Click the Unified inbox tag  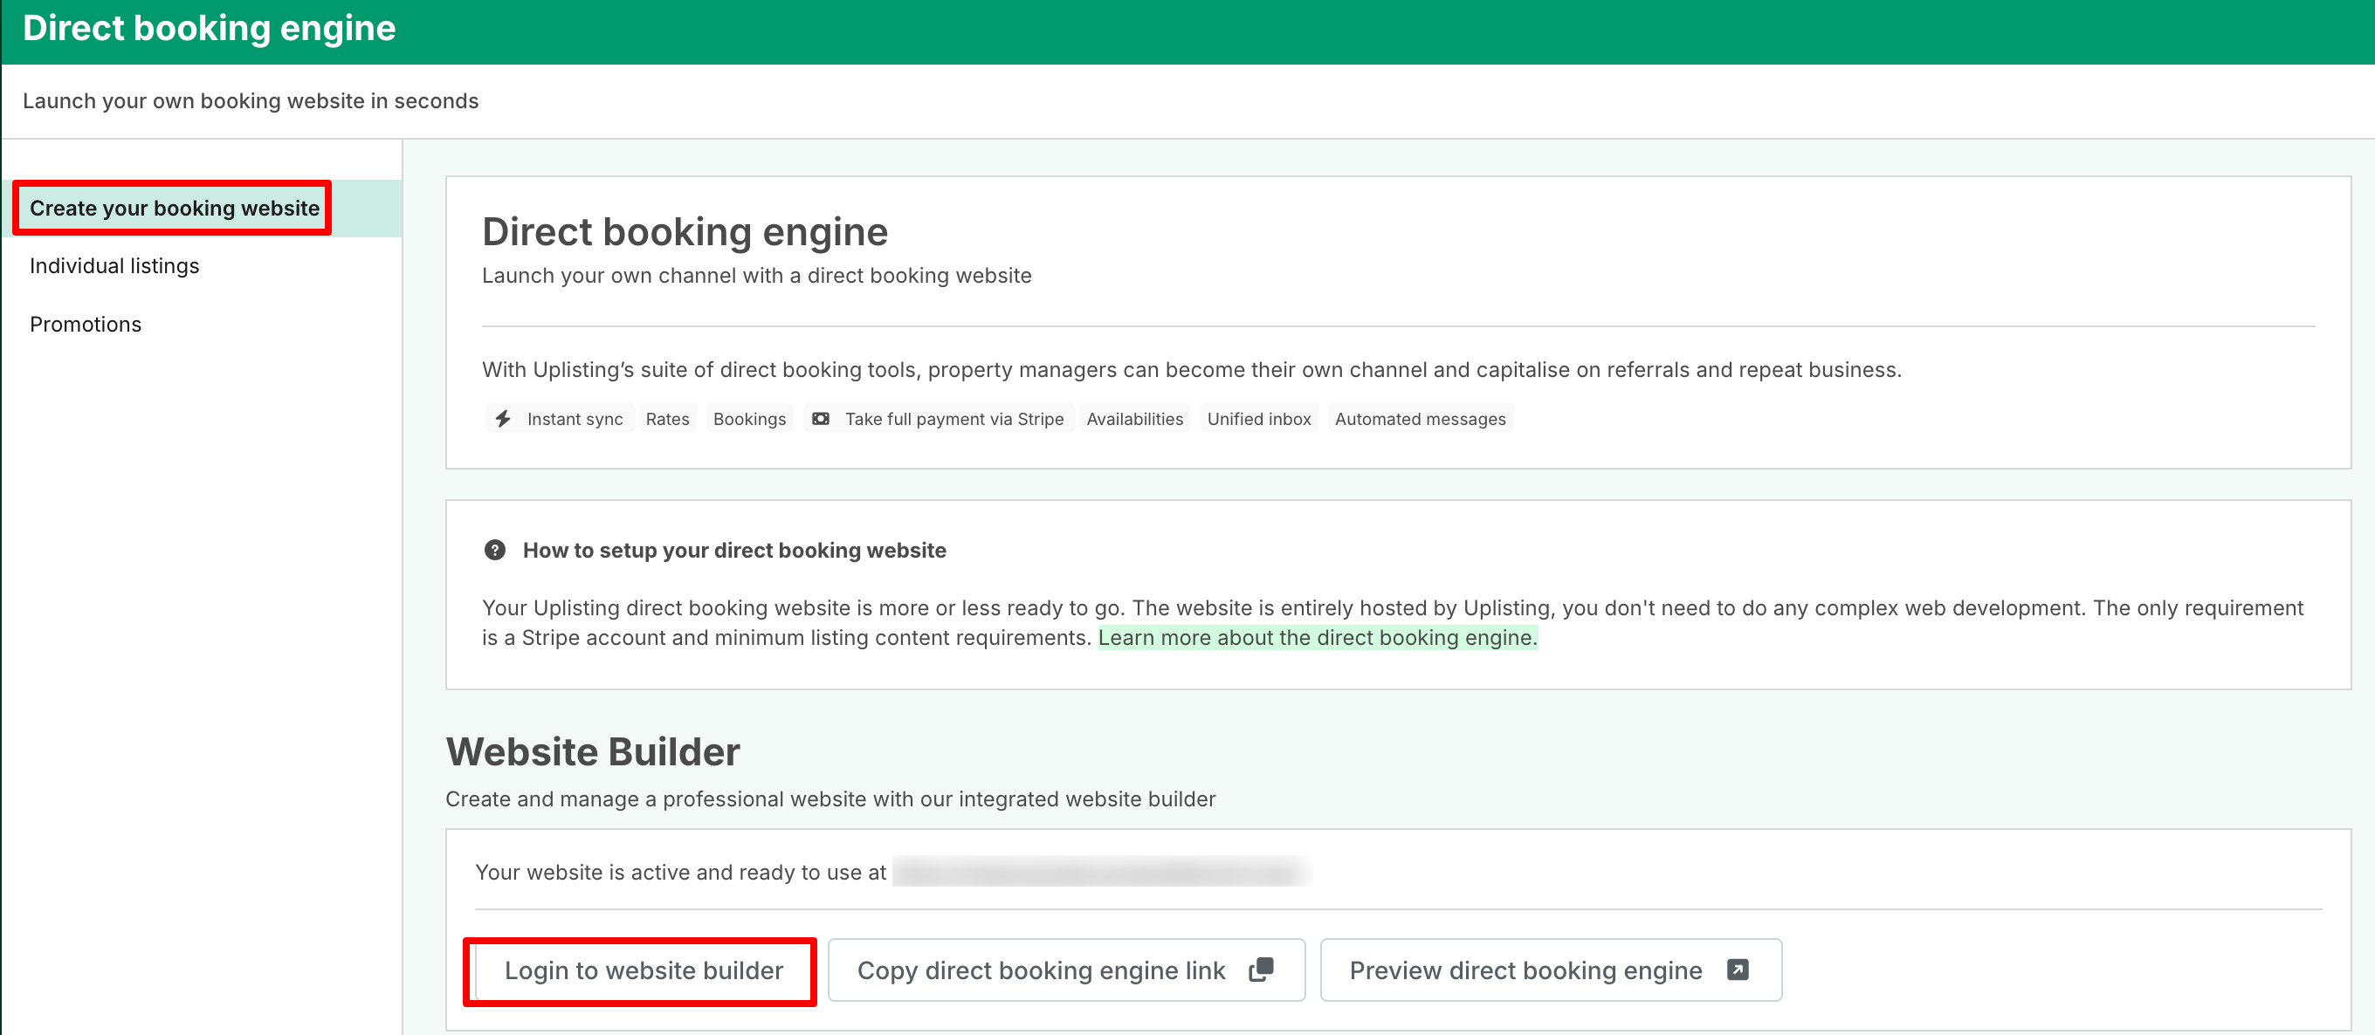coord(1258,418)
